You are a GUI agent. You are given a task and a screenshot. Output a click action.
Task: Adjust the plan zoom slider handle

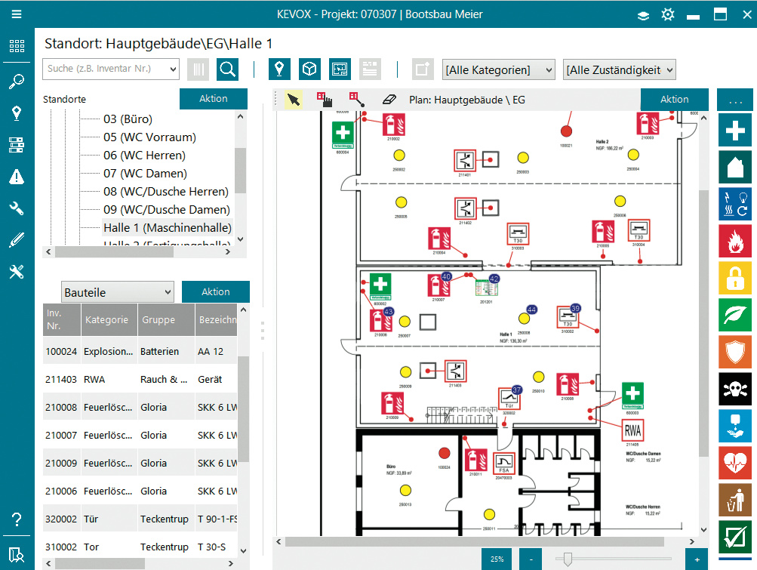tap(568, 559)
